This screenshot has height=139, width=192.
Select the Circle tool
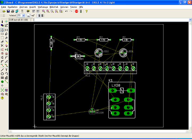pyautogui.click(x=2, y=74)
